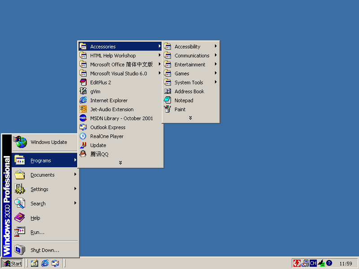Screen dimensions: 359x269
Task: Click the 'Paint' text in Accessories
Action: (x=180, y=109)
